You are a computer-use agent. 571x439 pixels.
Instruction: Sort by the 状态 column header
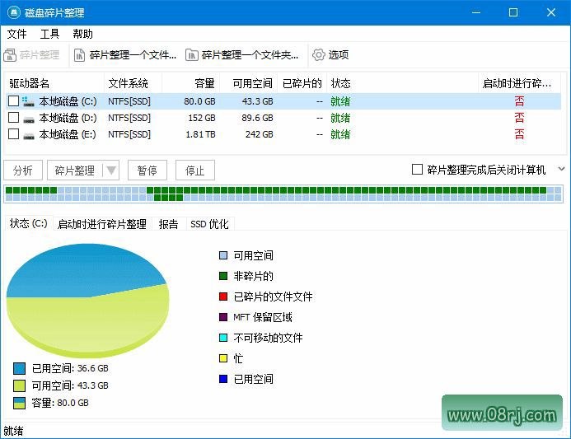pyautogui.click(x=402, y=83)
